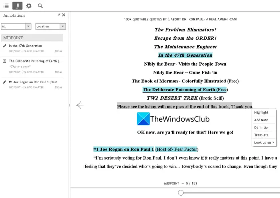
Task: Open the 'All' annotation filter dropdown
Action: click(16, 26)
